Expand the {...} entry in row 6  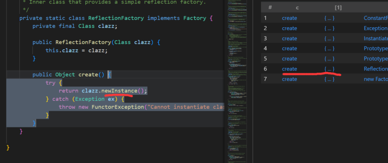(x=329, y=69)
